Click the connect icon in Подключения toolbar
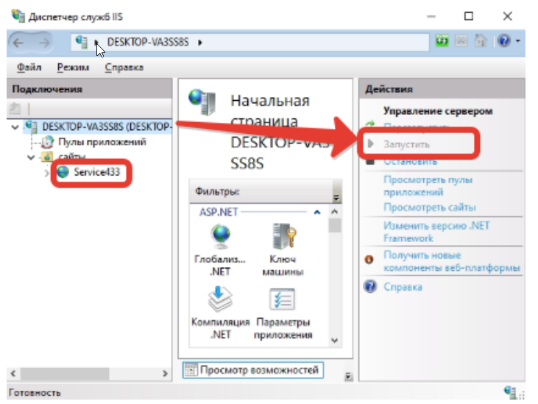538x404 pixels. tap(15, 109)
